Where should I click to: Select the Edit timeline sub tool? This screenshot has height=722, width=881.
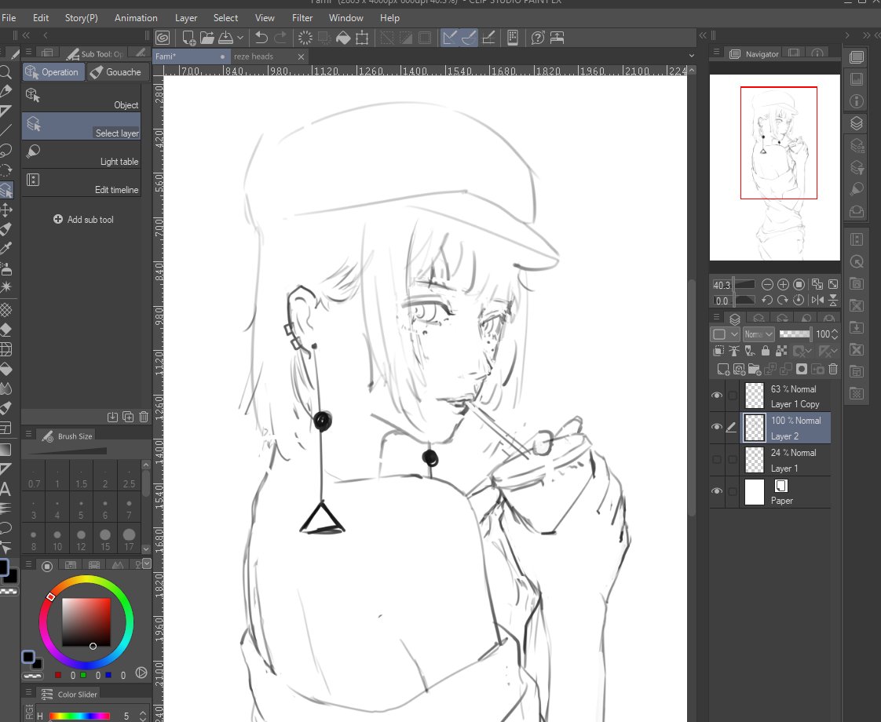[82, 183]
